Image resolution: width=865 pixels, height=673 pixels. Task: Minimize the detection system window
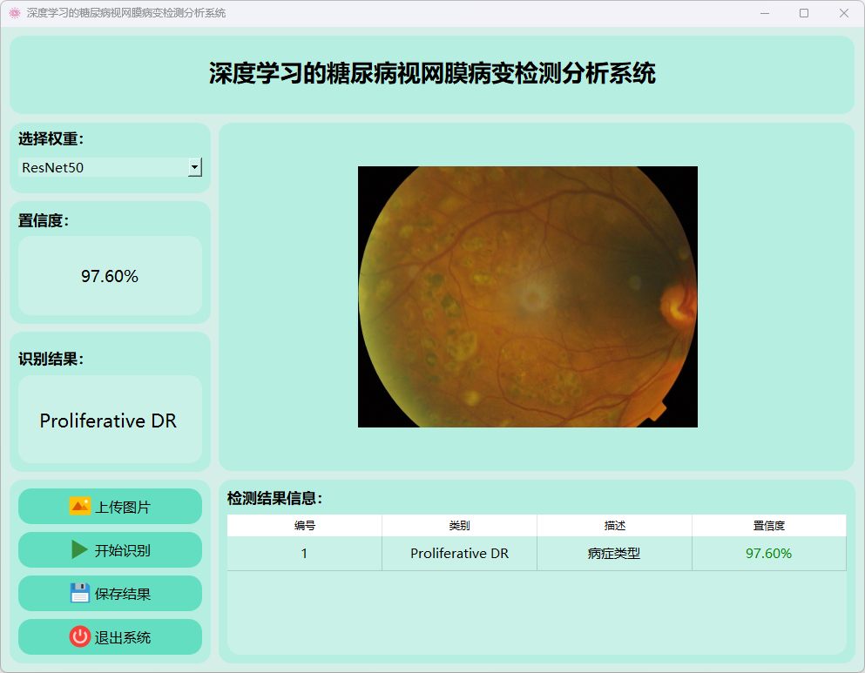point(764,13)
